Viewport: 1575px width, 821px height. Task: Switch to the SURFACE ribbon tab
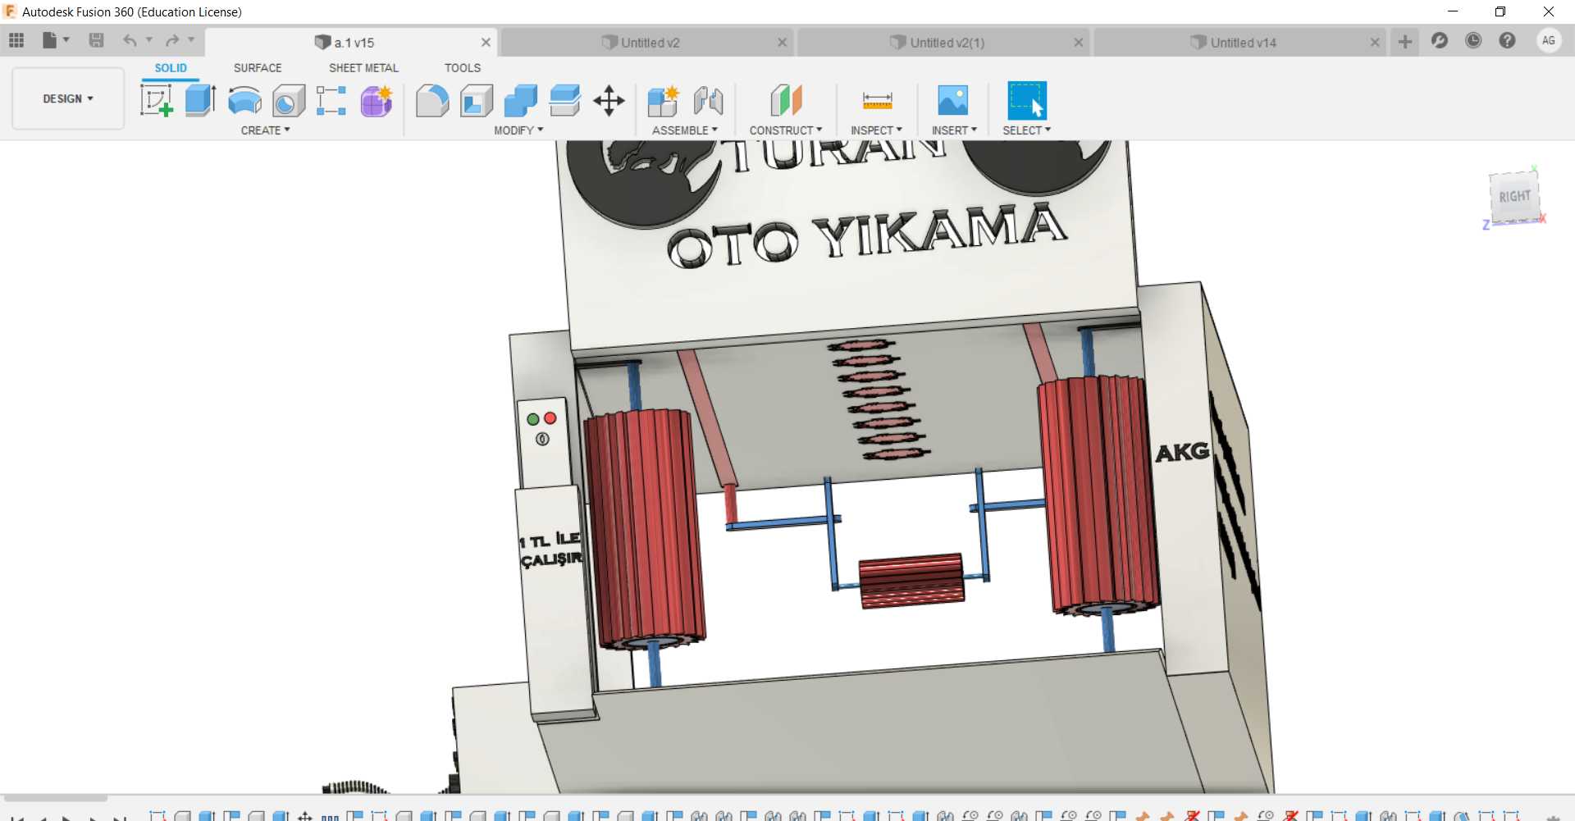(258, 68)
